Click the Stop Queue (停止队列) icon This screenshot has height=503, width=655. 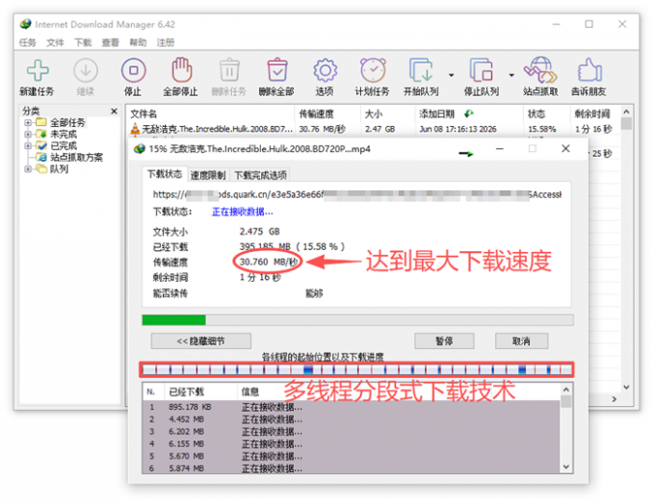482,70
